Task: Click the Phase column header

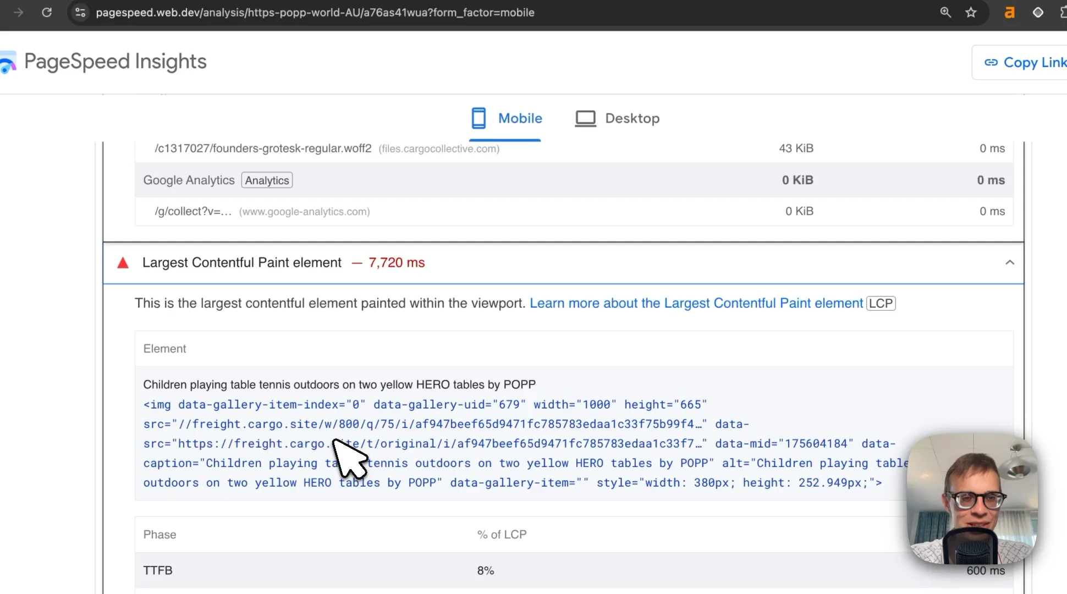Action: click(159, 535)
